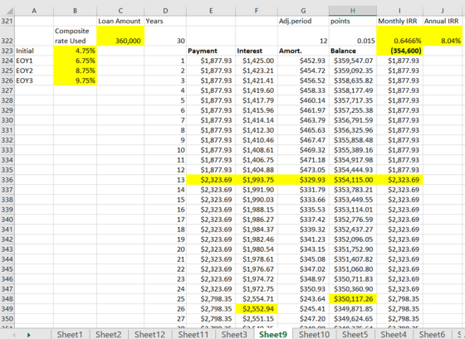Click the Payment column heading cell

[211, 51]
